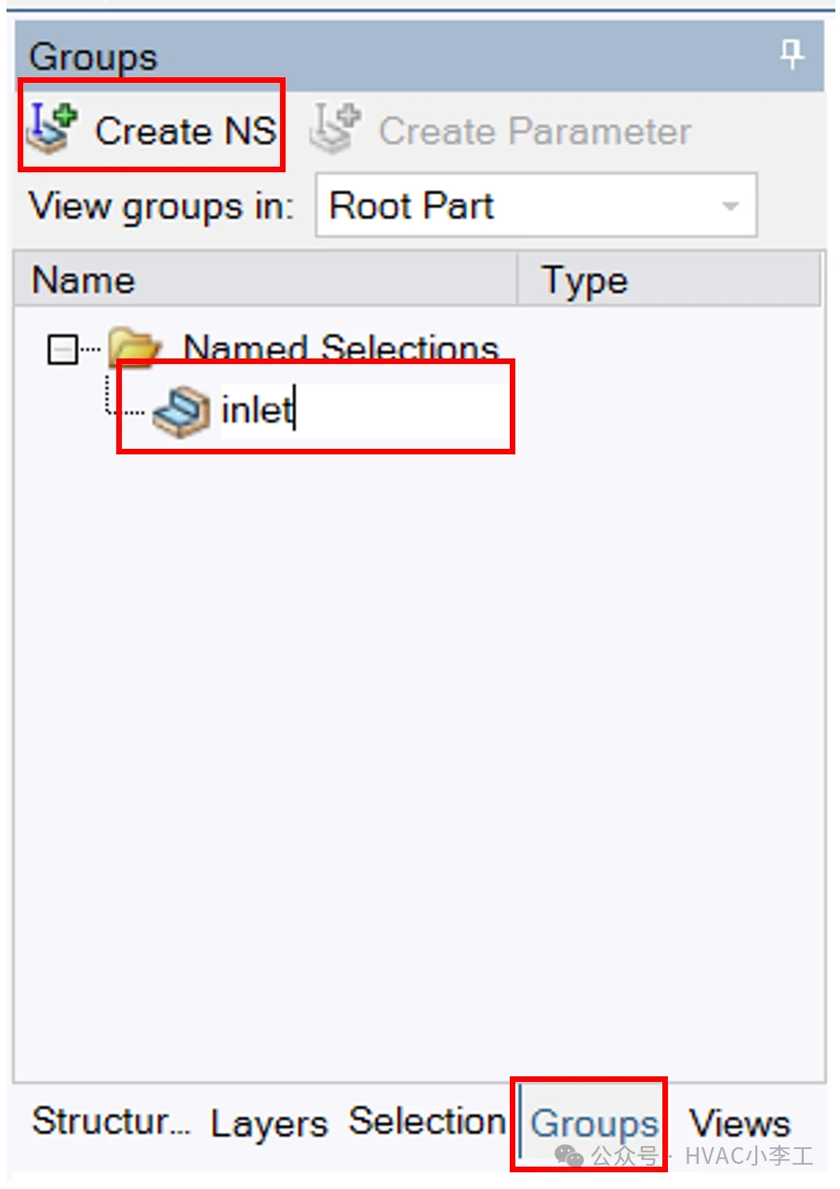The width and height of the screenshot is (840, 1189).
Task: Click the Named Selections folder icon
Action: coord(136,346)
